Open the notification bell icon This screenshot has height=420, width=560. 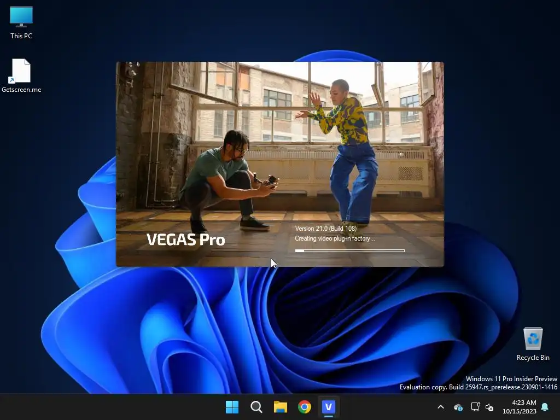pos(545,407)
